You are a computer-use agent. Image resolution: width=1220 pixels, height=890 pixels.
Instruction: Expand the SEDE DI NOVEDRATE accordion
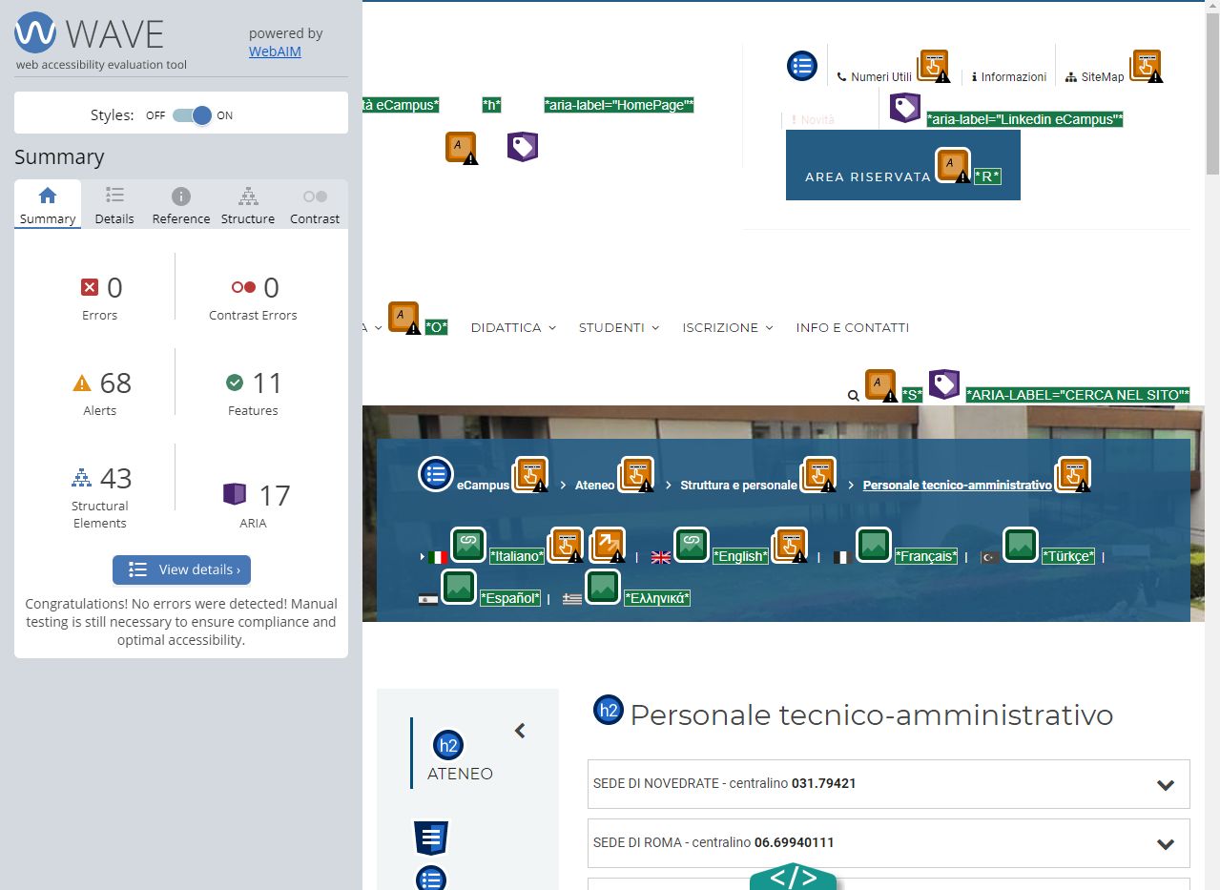click(x=889, y=784)
